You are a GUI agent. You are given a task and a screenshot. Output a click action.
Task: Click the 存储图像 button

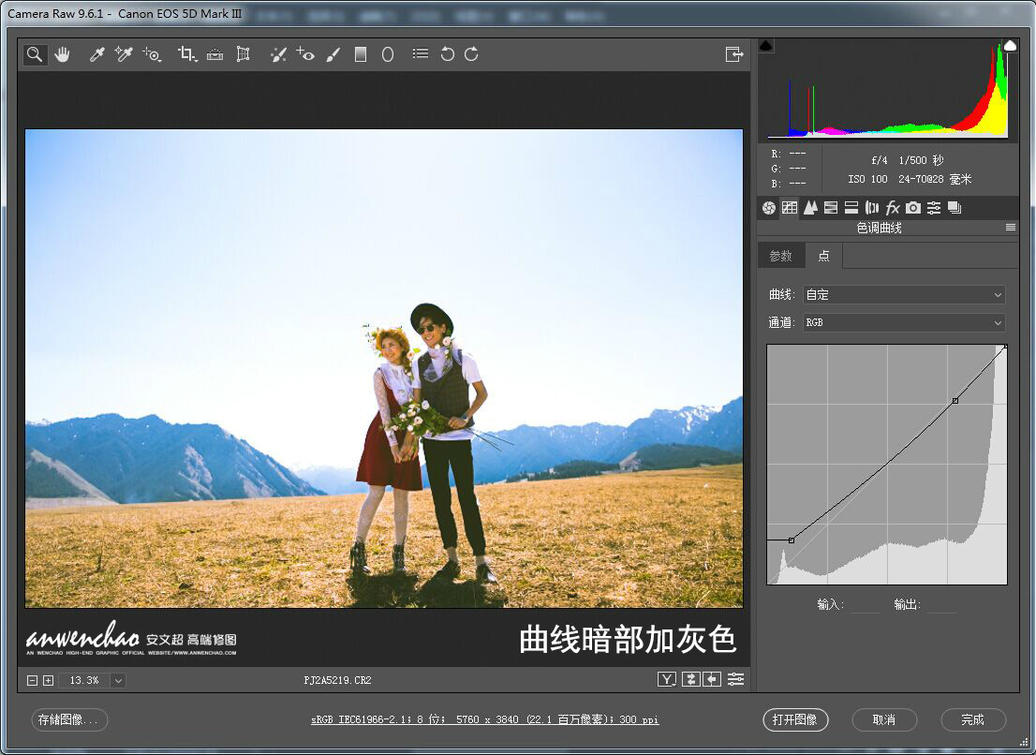[69, 719]
